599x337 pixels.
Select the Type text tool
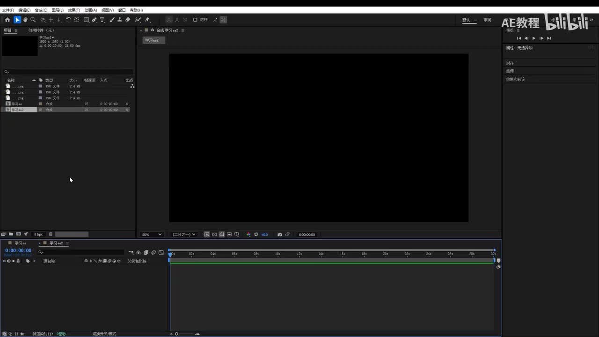tap(102, 20)
